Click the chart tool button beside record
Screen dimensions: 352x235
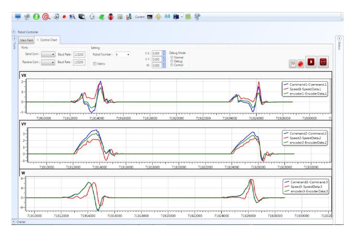coord(292,64)
